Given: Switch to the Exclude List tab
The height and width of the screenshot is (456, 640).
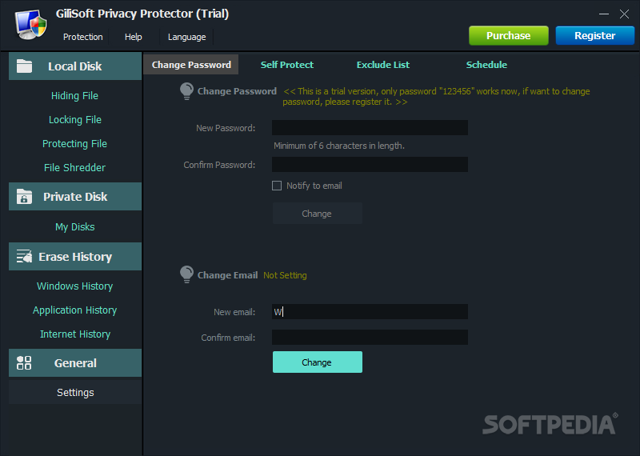Looking at the screenshot, I should (383, 65).
